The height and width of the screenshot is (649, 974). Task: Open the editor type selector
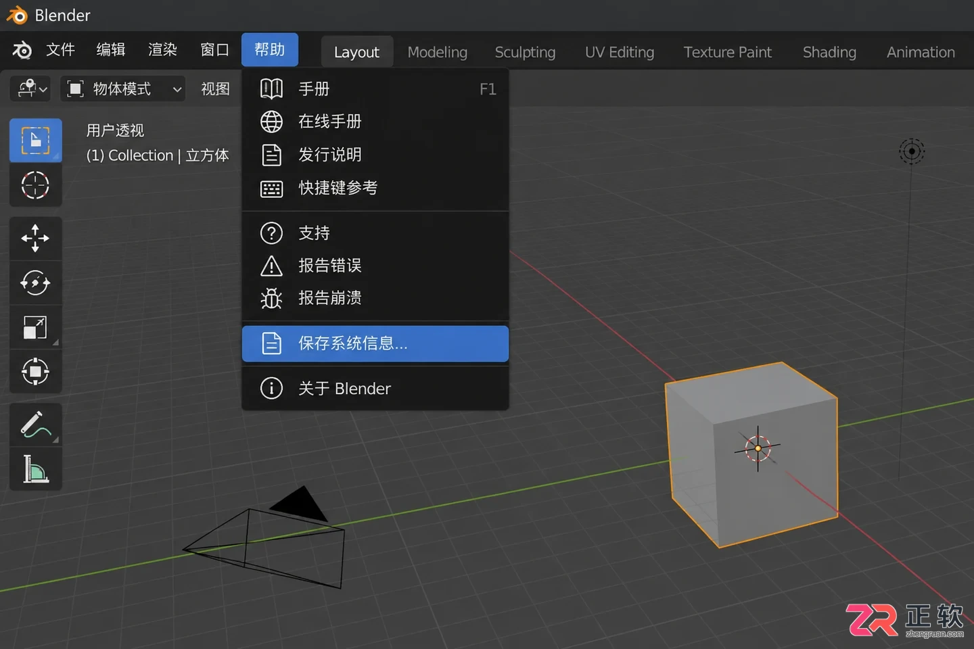(31, 89)
